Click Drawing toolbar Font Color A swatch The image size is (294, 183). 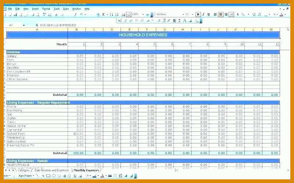(102, 176)
